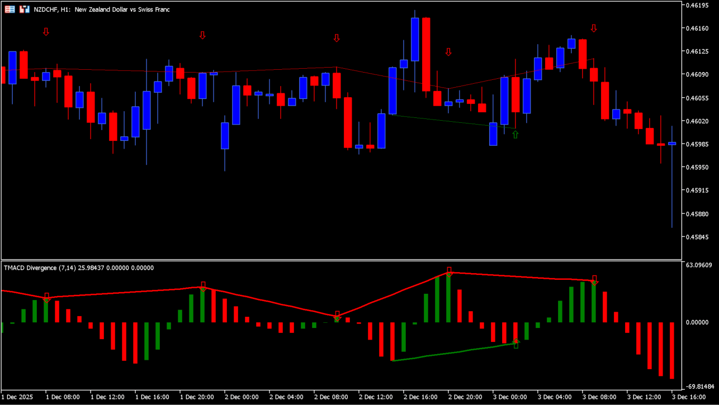Screen dimensions: 719x405
Task: Click the green buy arrow on price chart
Action: pyautogui.click(x=515, y=134)
